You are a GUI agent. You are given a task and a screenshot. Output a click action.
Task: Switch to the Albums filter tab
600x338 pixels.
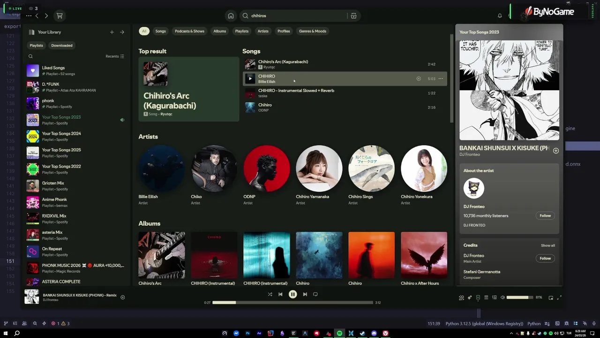(219, 31)
